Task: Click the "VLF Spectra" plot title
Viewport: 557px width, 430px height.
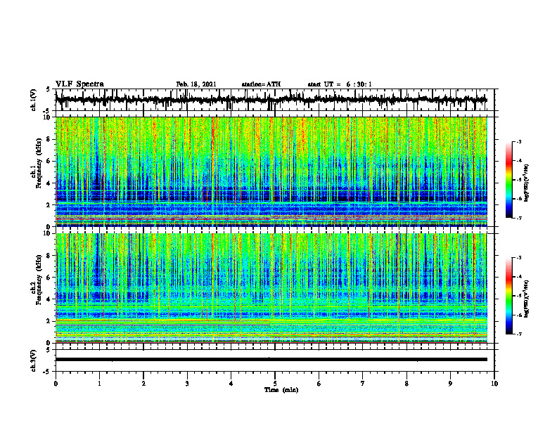Action: (x=79, y=84)
